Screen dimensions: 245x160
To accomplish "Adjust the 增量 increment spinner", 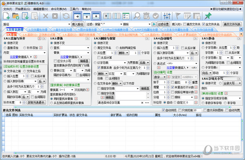I will pyautogui.click(x=168, y=87).
